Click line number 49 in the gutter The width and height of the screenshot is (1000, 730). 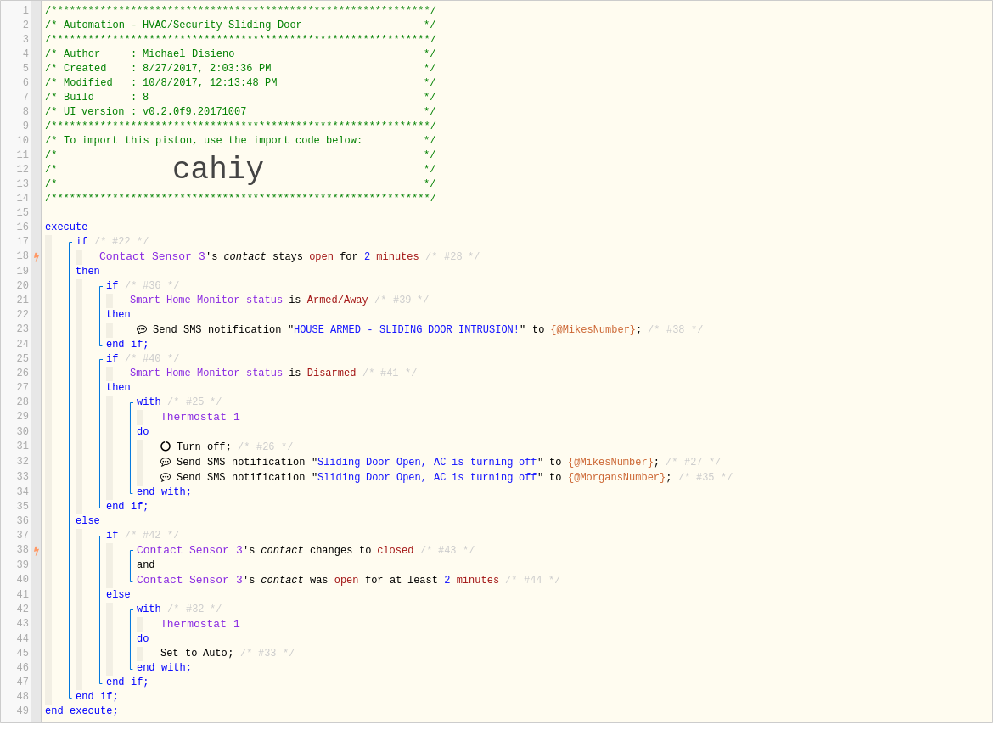tap(22, 712)
